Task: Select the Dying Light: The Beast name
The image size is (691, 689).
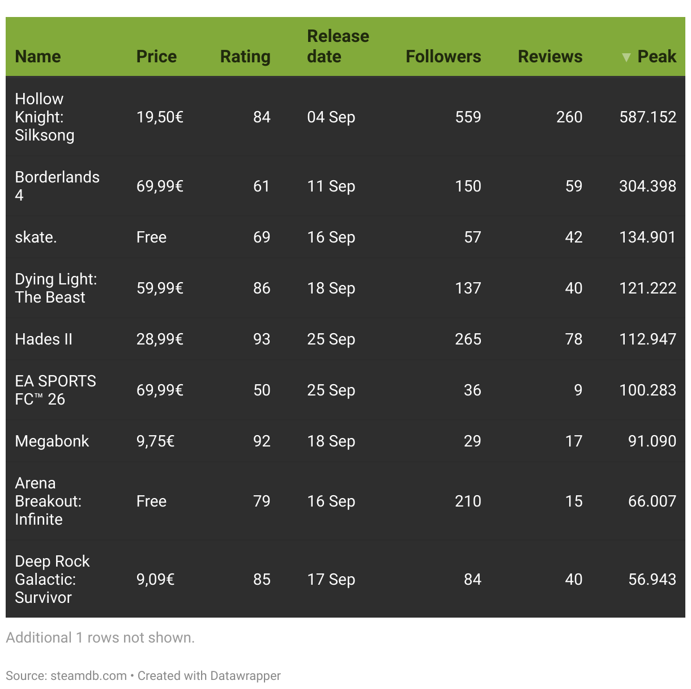Action: coord(56,288)
